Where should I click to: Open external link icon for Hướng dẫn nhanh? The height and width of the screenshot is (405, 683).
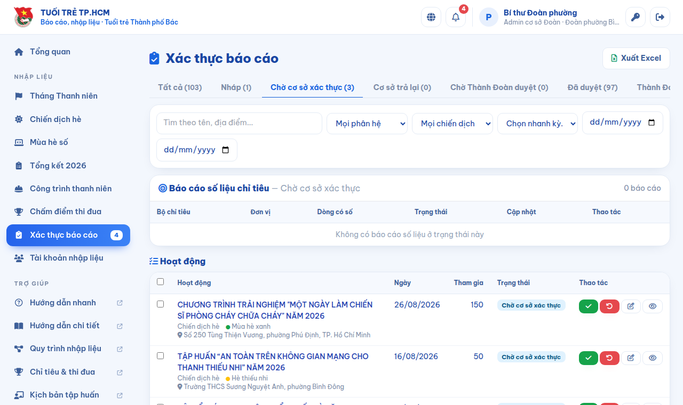click(x=120, y=303)
